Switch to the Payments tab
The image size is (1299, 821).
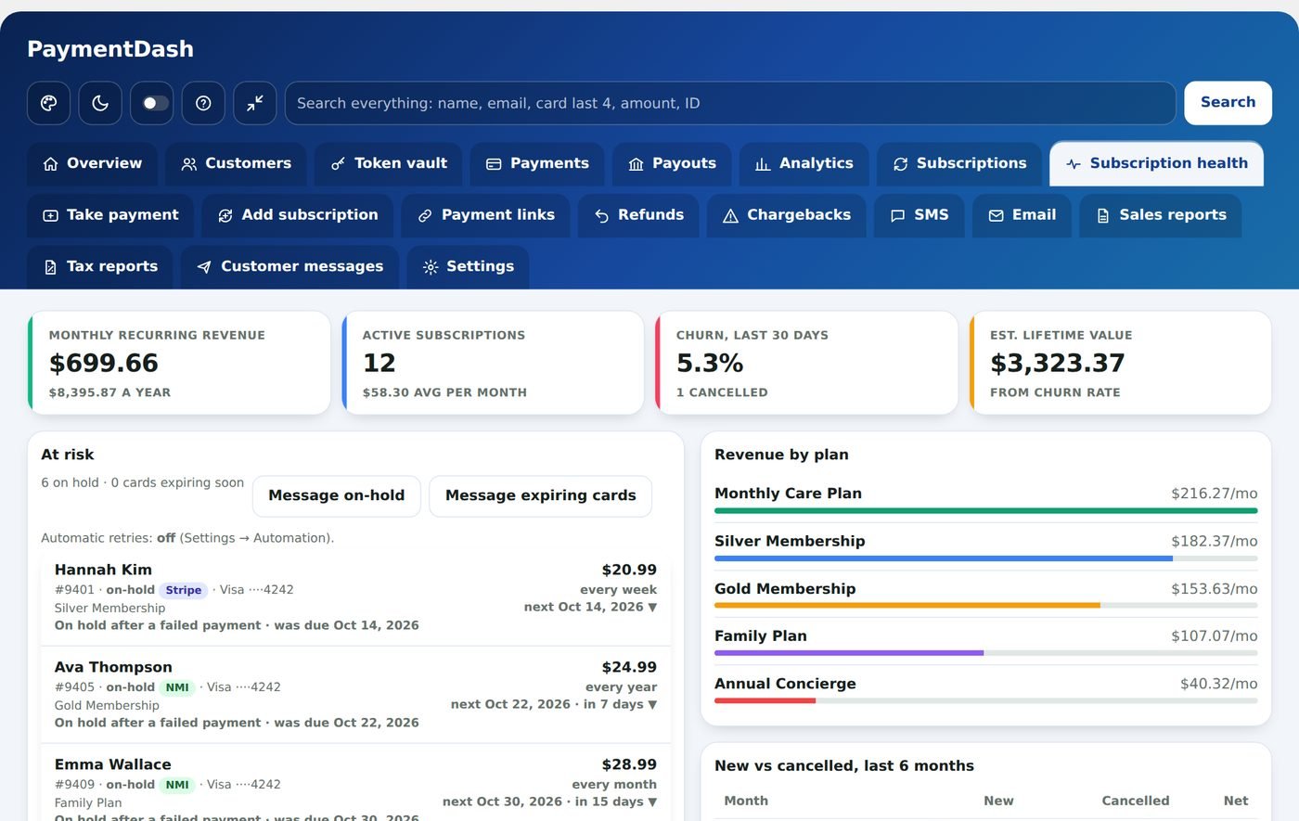pos(537,163)
